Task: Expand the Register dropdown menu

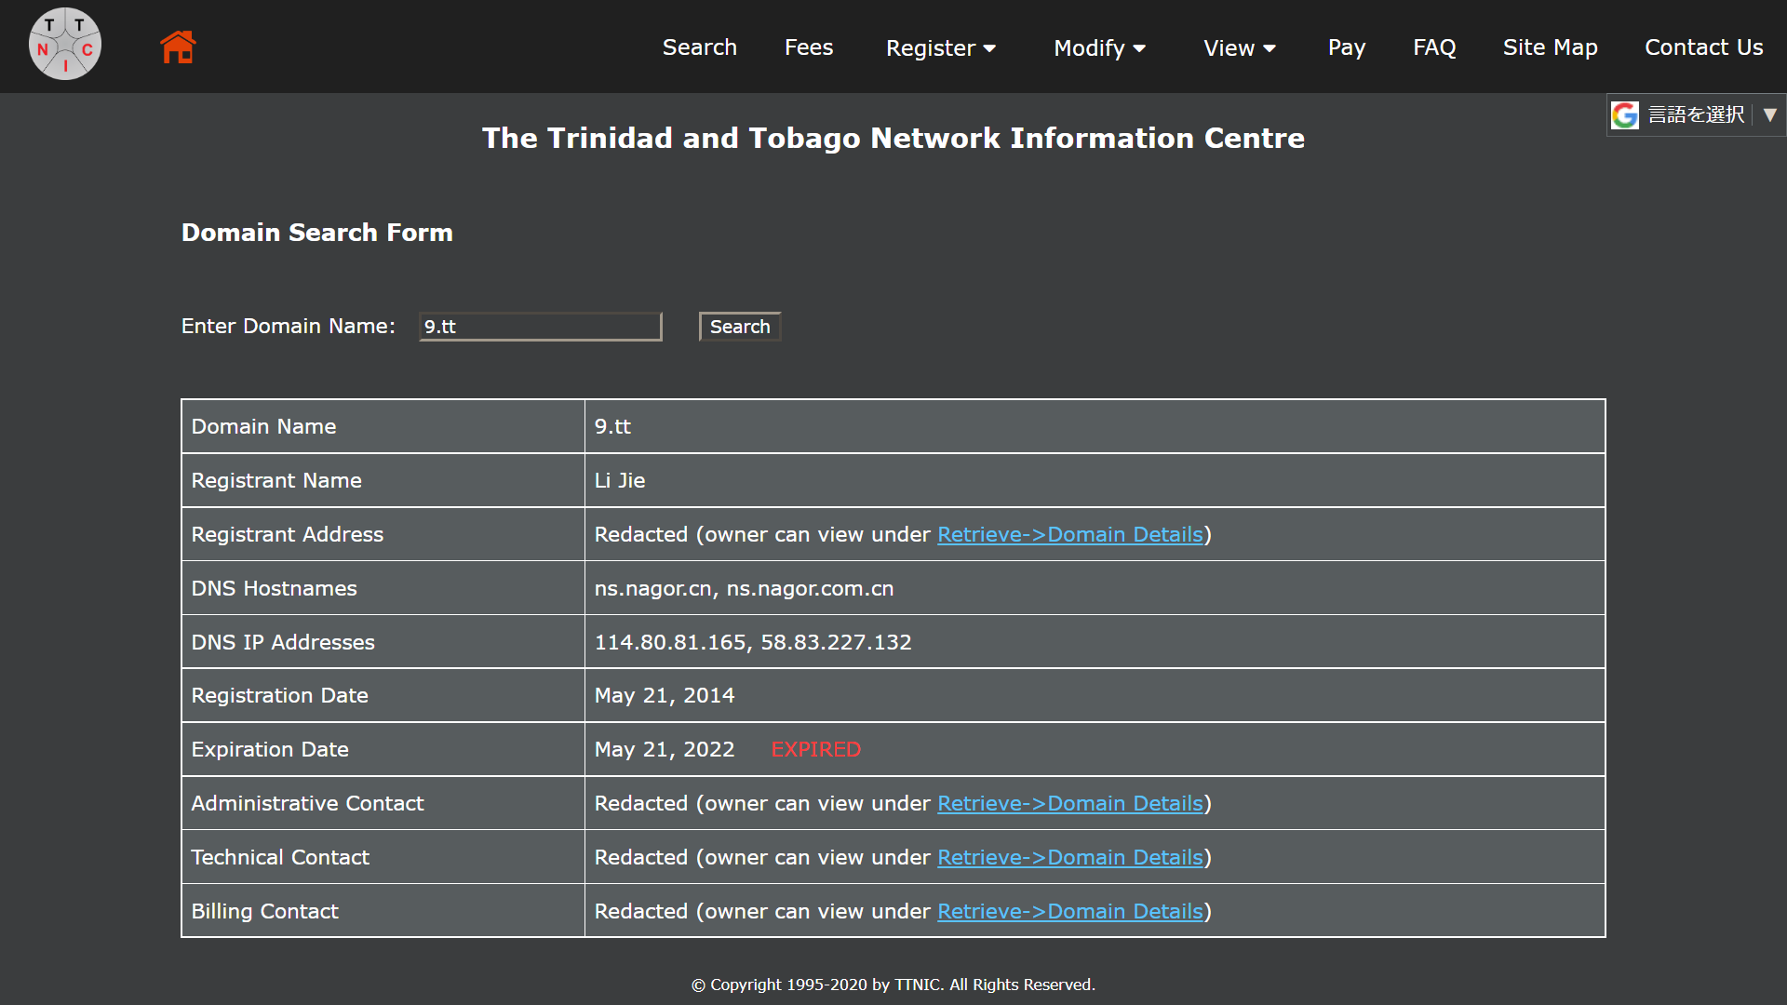Action: (940, 47)
